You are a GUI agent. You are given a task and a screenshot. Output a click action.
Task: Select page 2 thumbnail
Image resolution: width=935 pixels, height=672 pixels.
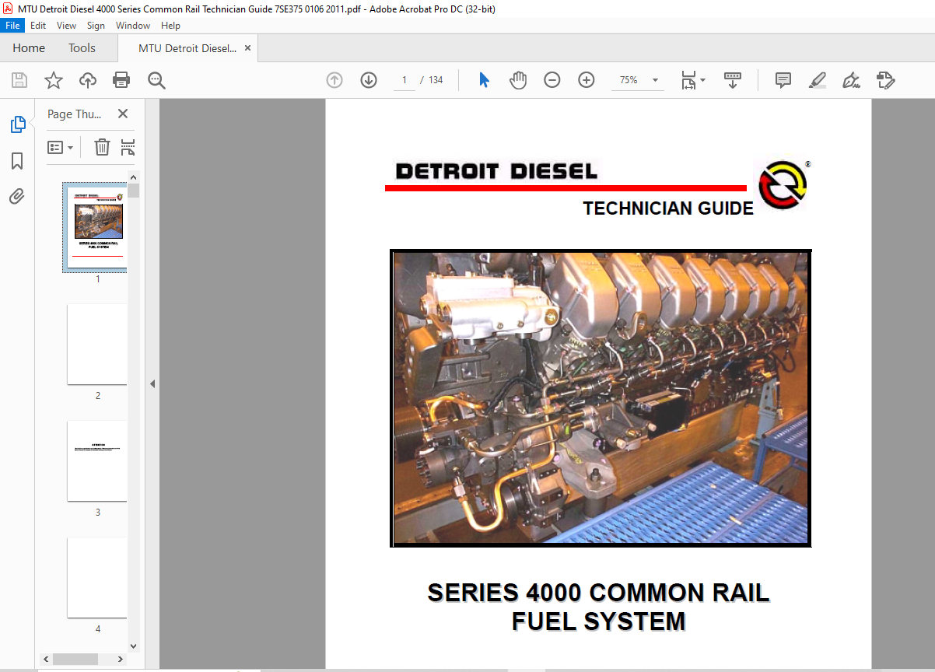click(97, 344)
